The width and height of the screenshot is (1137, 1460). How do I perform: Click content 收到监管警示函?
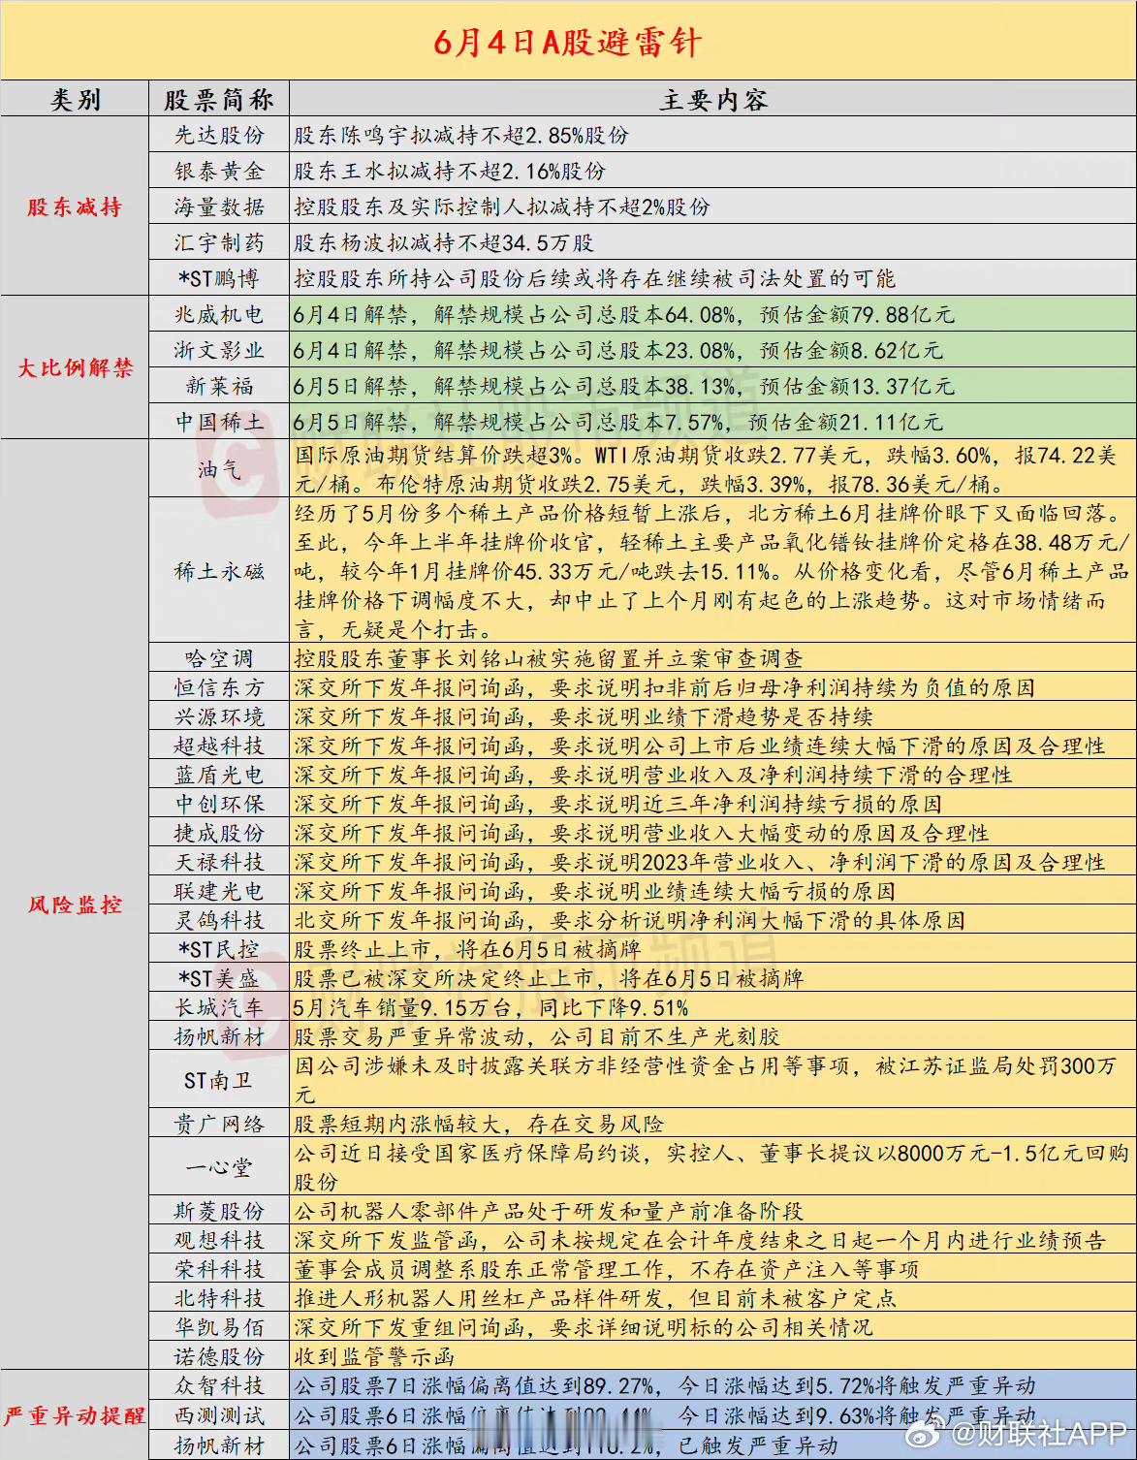click(x=374, y=1357)
